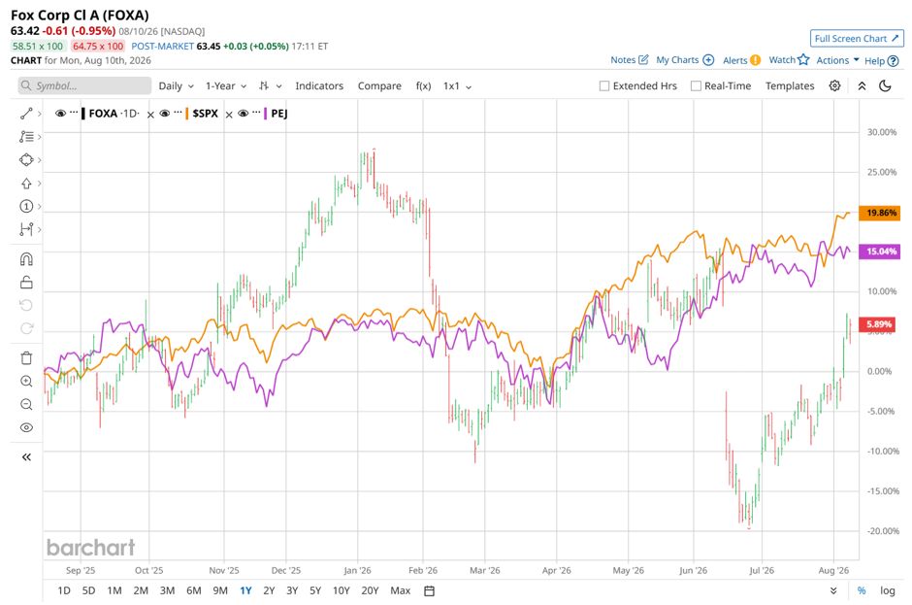The image size is (912, 605).
Task: Open My Charts link
Action: point(685,60)
